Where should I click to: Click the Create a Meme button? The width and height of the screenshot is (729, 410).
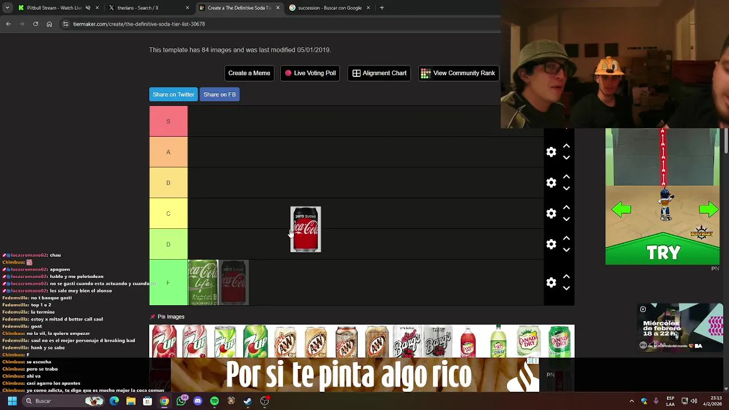point(249,73)
